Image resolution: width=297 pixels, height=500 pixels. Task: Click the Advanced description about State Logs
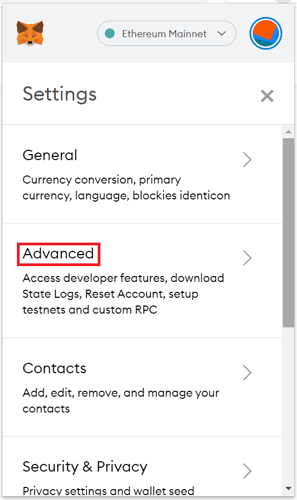point(123,293)
